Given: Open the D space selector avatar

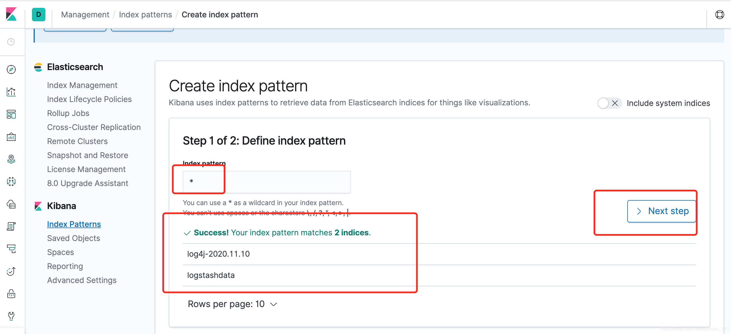Looking at the screenshot, I should [x=39, y=15].
